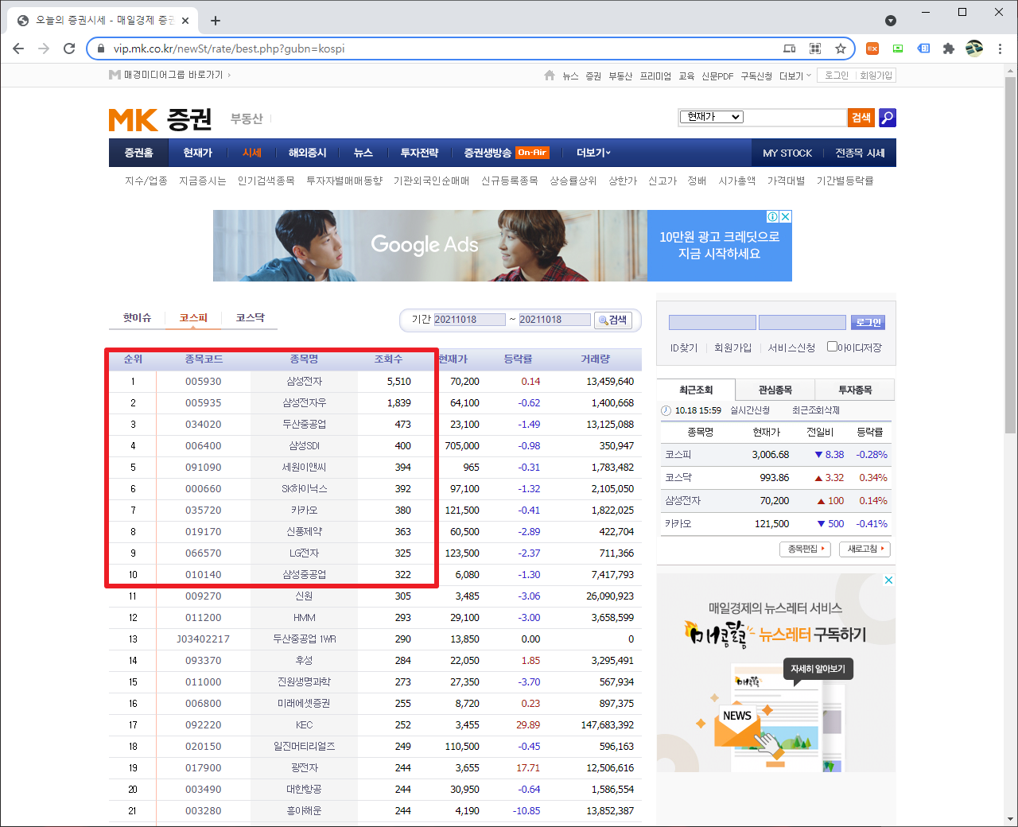Click the 부동산 link beside the logo
The image size is (1018, 827).
pyautogui.click(x=247, y=118)
